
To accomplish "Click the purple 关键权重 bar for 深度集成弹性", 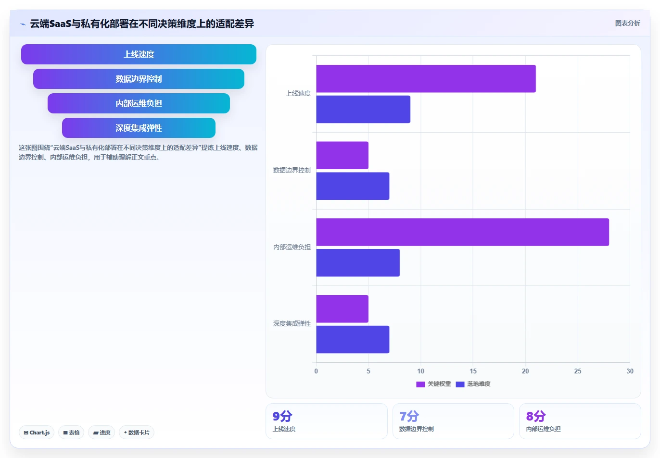I will point(342,309).
